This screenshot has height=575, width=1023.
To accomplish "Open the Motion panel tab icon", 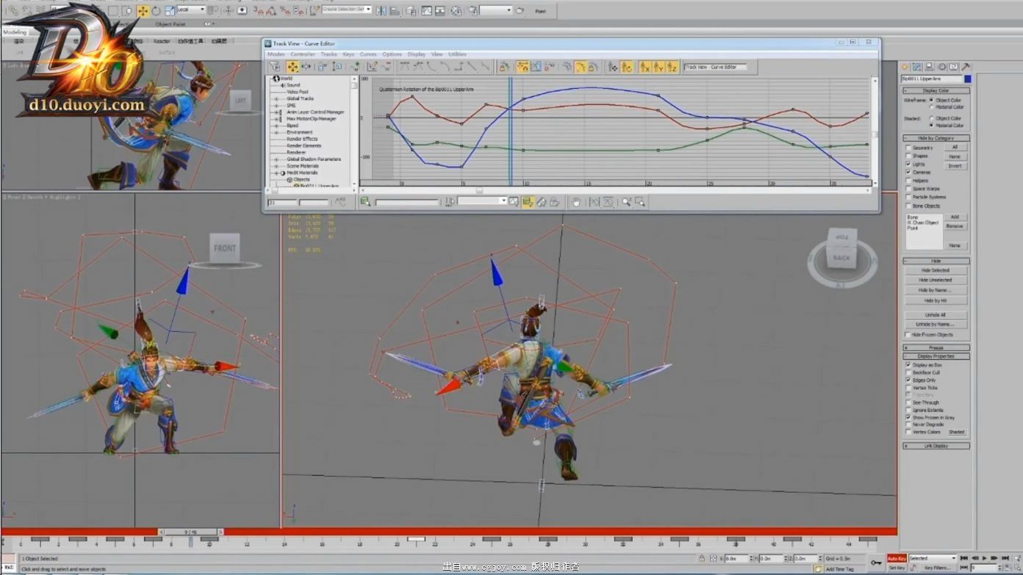I will coord(942,67).
